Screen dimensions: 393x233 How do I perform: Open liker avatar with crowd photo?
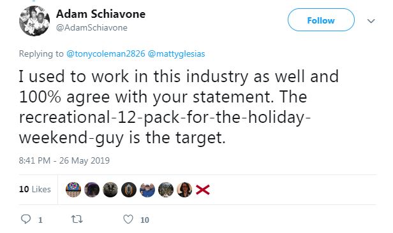(x=166, y=190)
